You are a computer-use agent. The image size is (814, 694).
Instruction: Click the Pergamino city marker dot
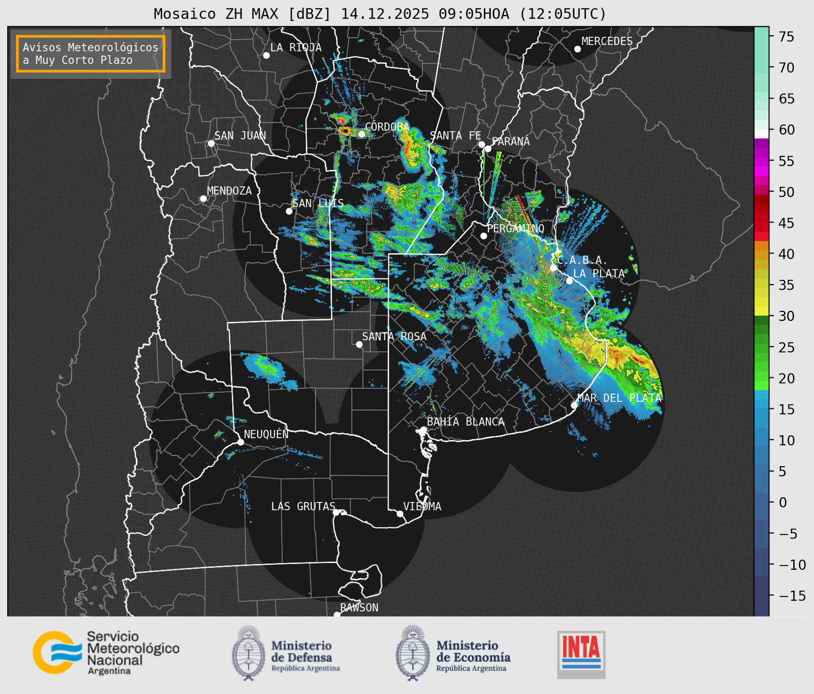coord(483,236)
